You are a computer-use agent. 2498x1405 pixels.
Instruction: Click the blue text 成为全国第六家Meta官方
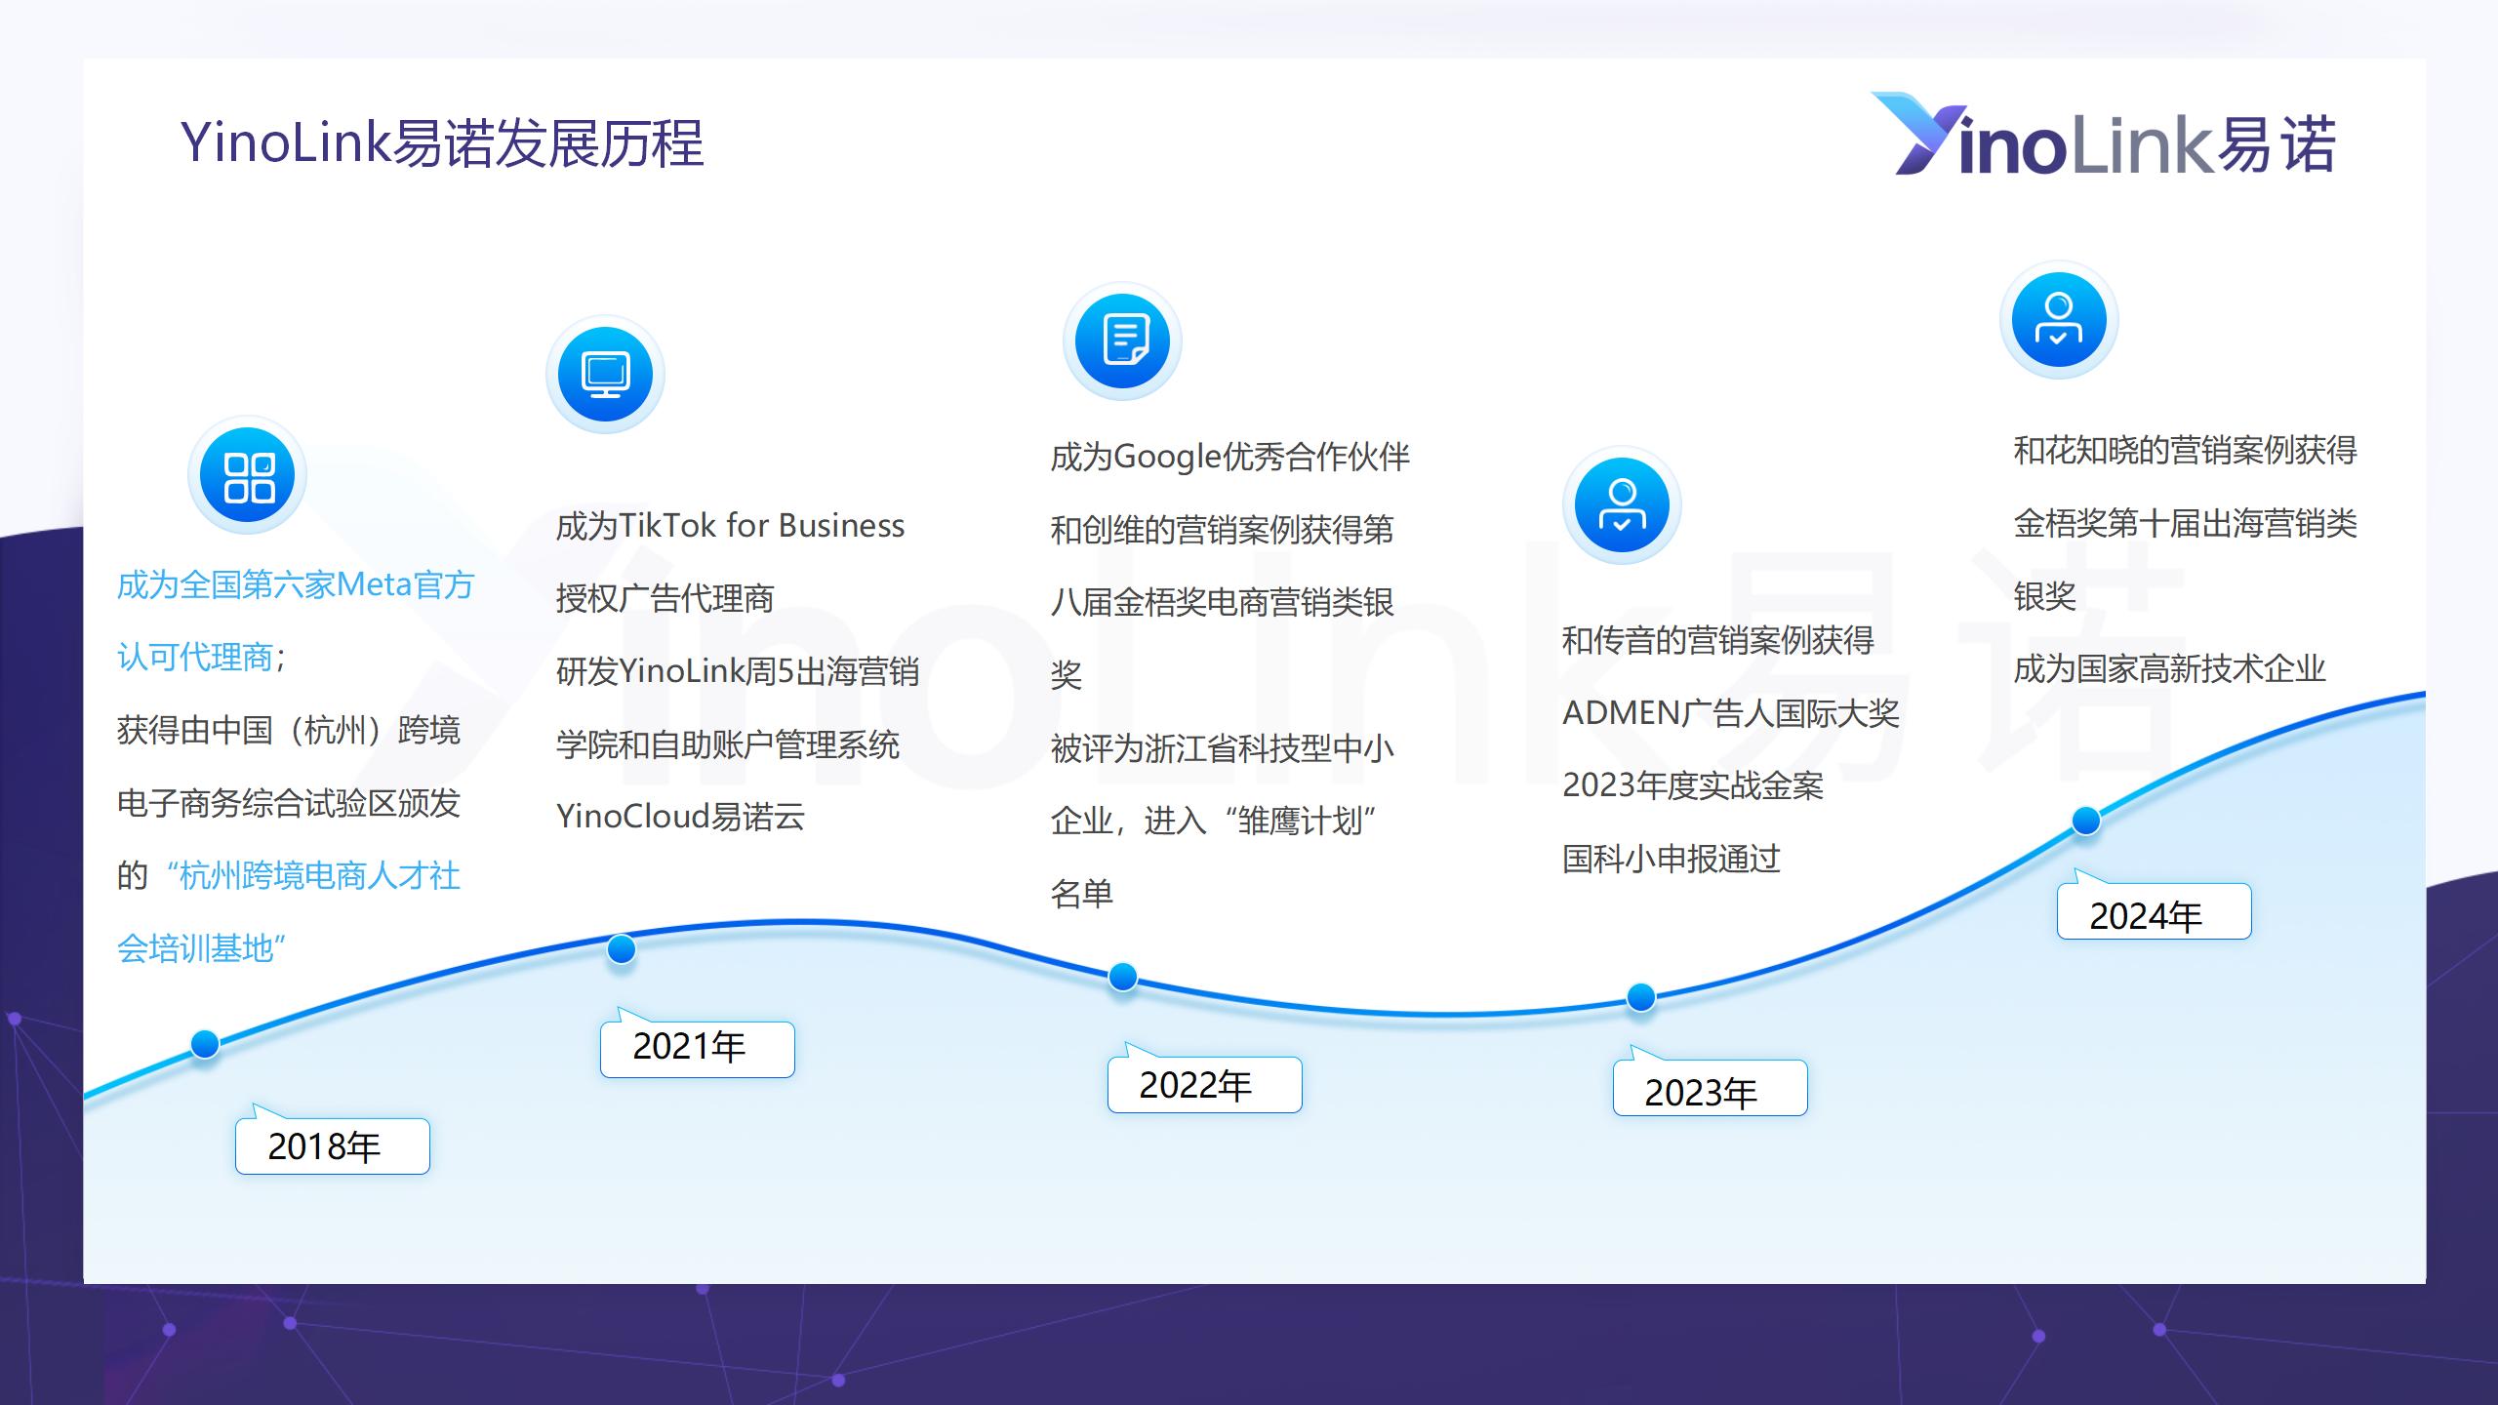[x=296, y=584]
